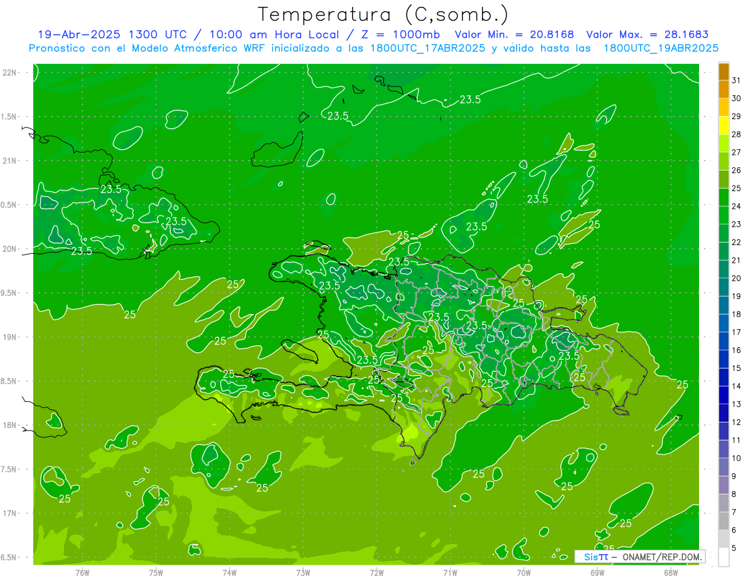This screenshot has width=753, height=581.
Task: Click the legend color band between 8 and 9
Action: [724, 485]
